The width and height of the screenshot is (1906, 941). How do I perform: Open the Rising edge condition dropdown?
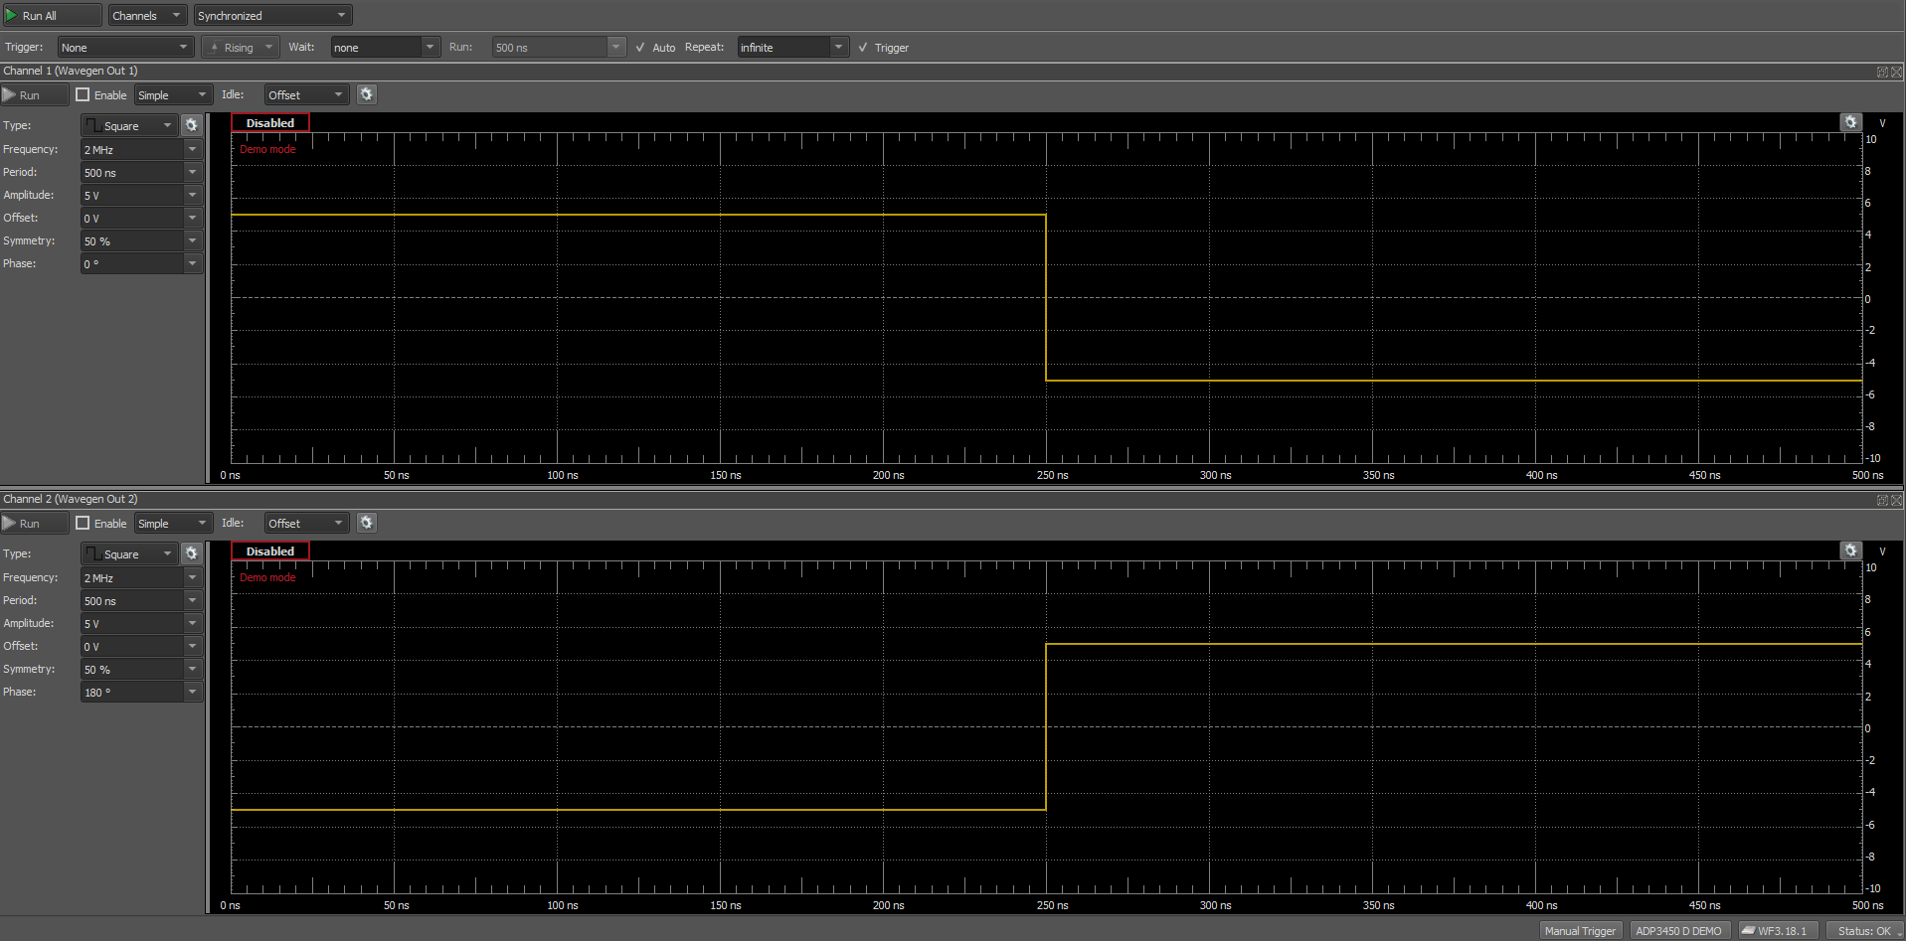coord(241,47)
